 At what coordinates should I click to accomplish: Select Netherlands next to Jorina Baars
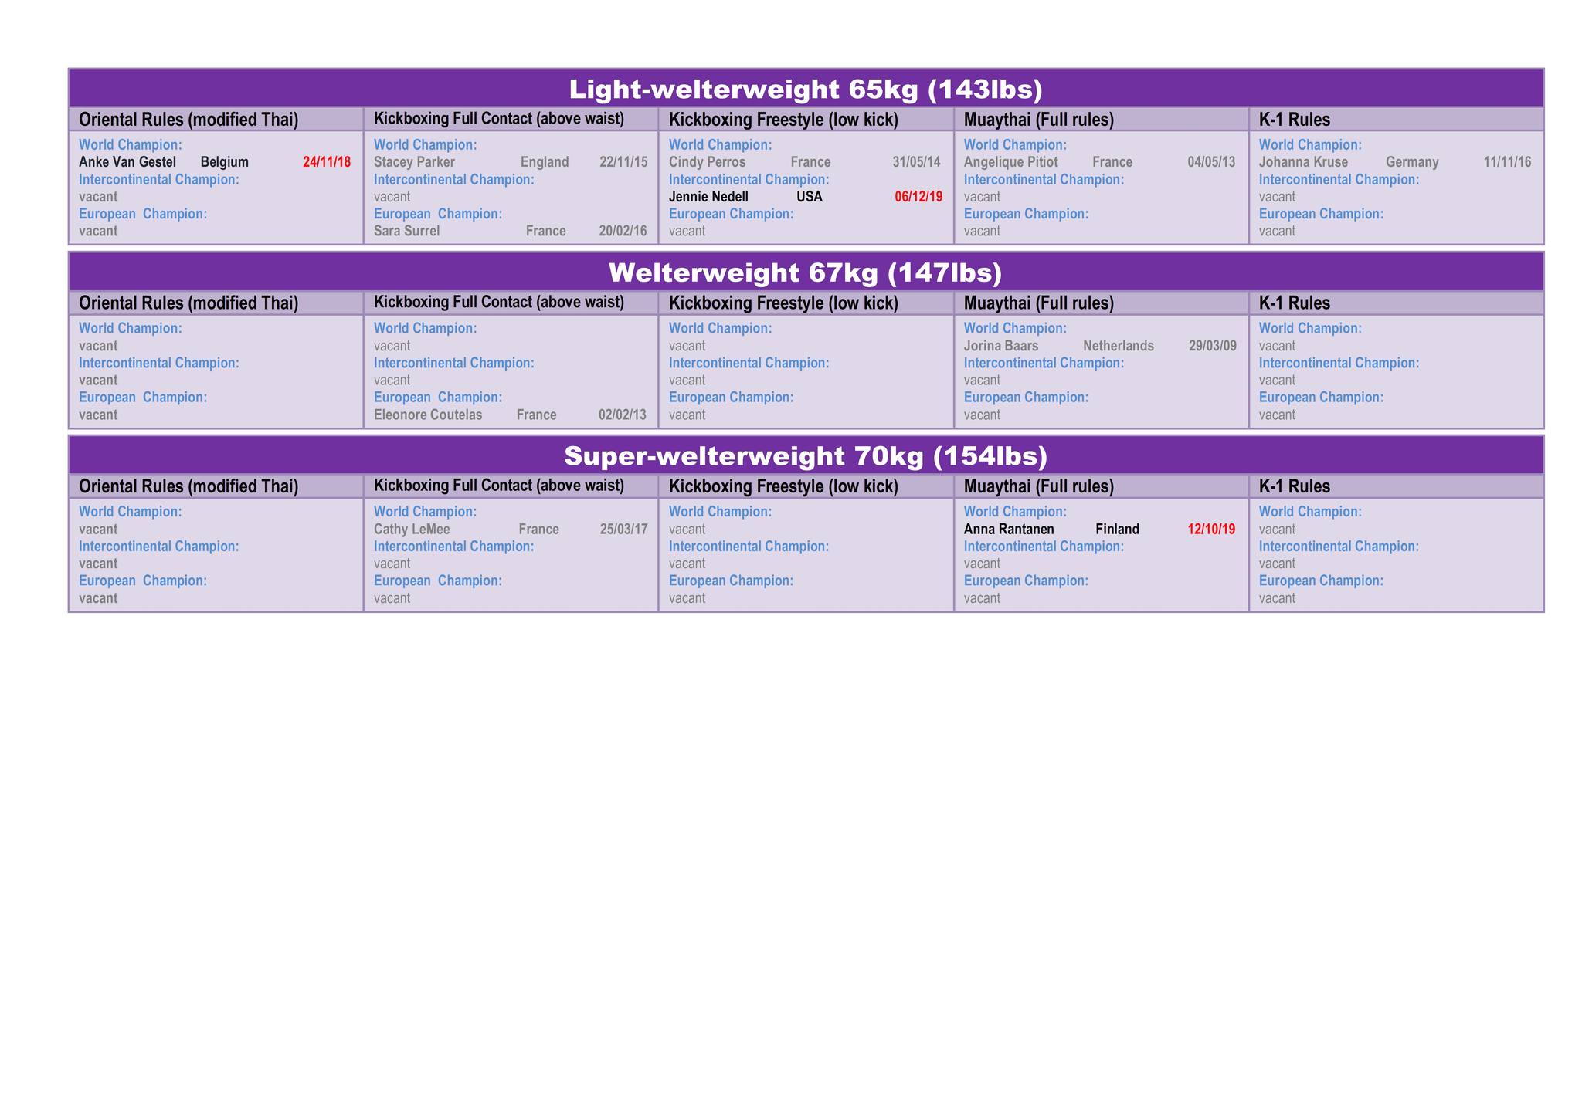[x=1119, y=346]
